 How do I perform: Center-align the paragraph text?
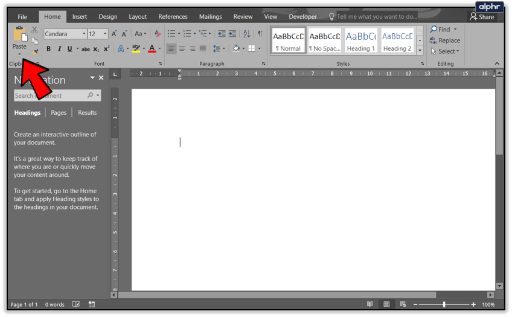[182, 49]
